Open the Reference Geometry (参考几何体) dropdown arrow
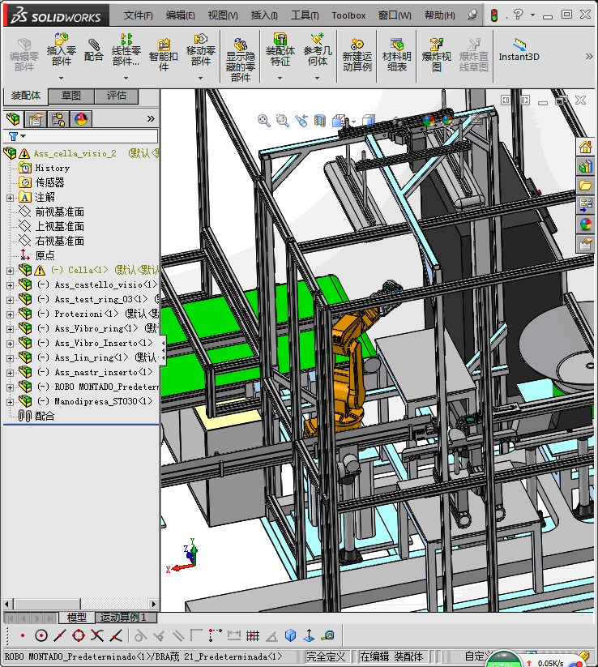This screenshot has width=598, height=667. [318, 79]
